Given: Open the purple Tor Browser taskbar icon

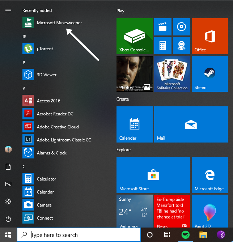Looking at the screenshot, I should tap(221, 235).
